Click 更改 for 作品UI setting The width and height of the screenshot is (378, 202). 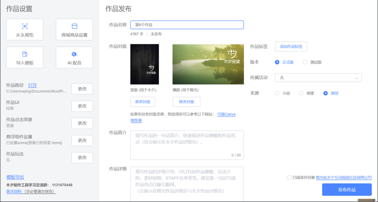click(82, 106)
